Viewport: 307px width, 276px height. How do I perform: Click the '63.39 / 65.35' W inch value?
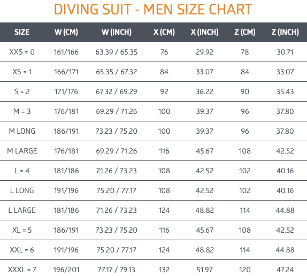(x=117, y=52)
